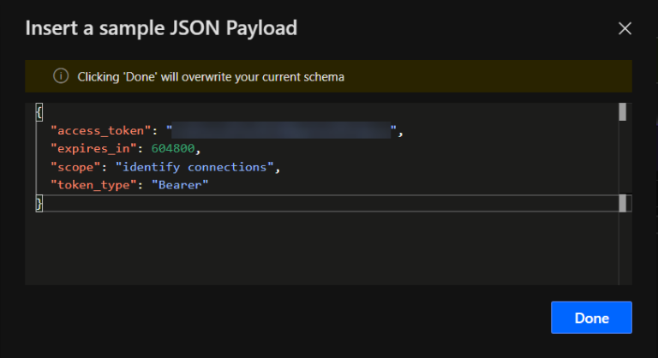Click the "access_token" key in the JSON
Screen dimensions: 658x358
tap(101, 130)
